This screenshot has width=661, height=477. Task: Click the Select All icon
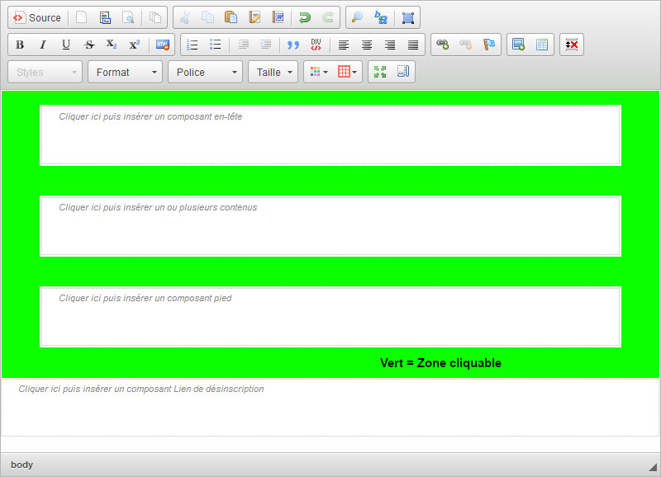tap(408, 17)
